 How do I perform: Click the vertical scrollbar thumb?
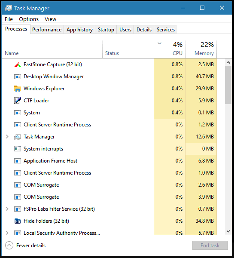(x=228, y=85)
